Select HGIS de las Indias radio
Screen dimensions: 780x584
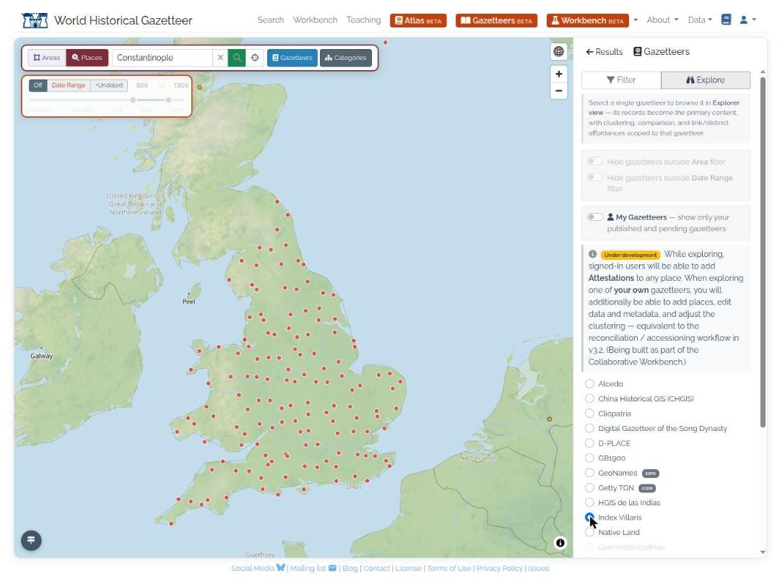pos(589,502)
